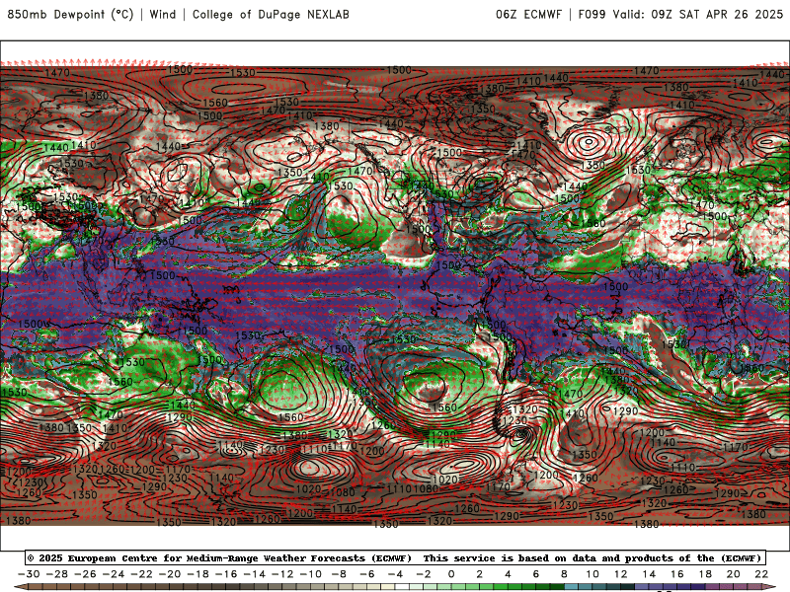Select the -30 value on the color scale
The height and width of the screenshot is (592, 790).
click(x=29, y=574)
